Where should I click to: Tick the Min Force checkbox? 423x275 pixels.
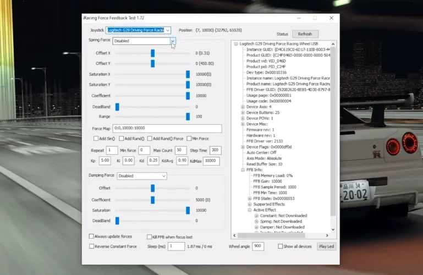(x=189, y=139)
